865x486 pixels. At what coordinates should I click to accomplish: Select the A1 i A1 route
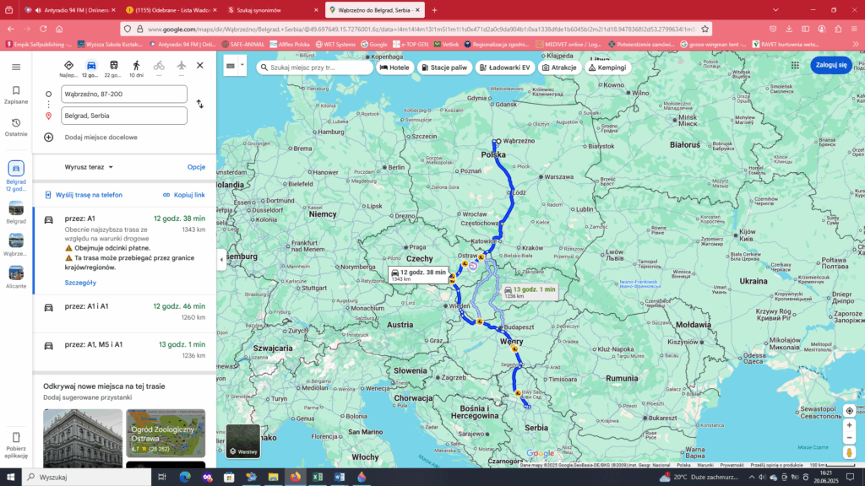125,312
